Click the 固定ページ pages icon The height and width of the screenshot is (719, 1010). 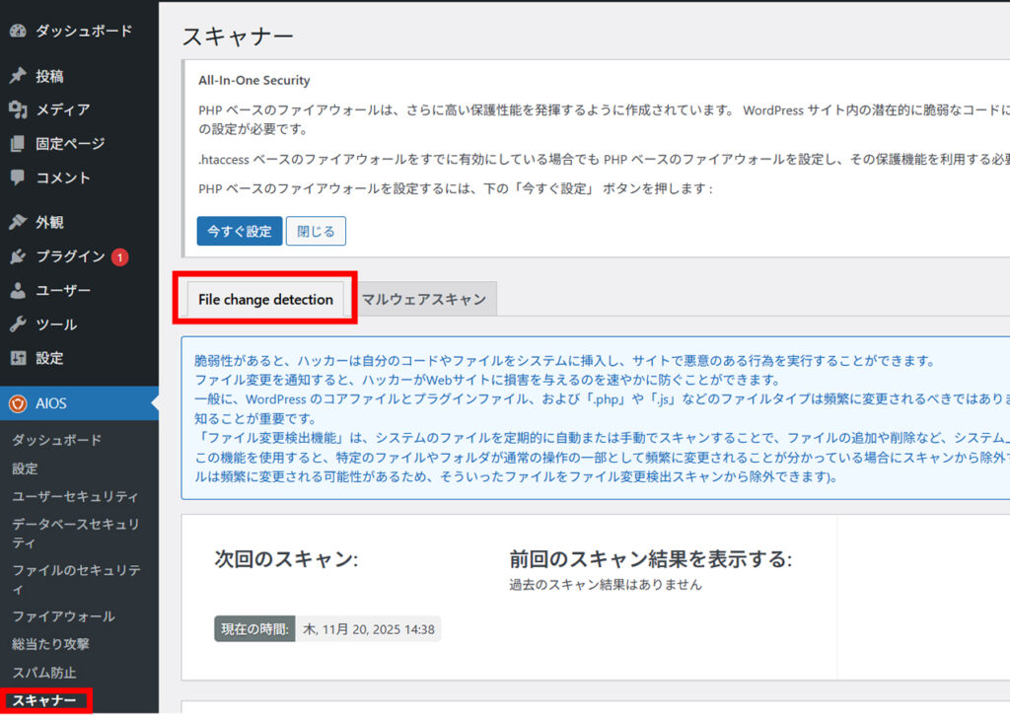tap(17, 144)
